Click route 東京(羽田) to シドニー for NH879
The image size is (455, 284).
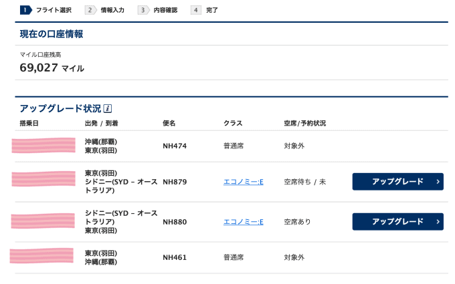[x=121, y=182]
